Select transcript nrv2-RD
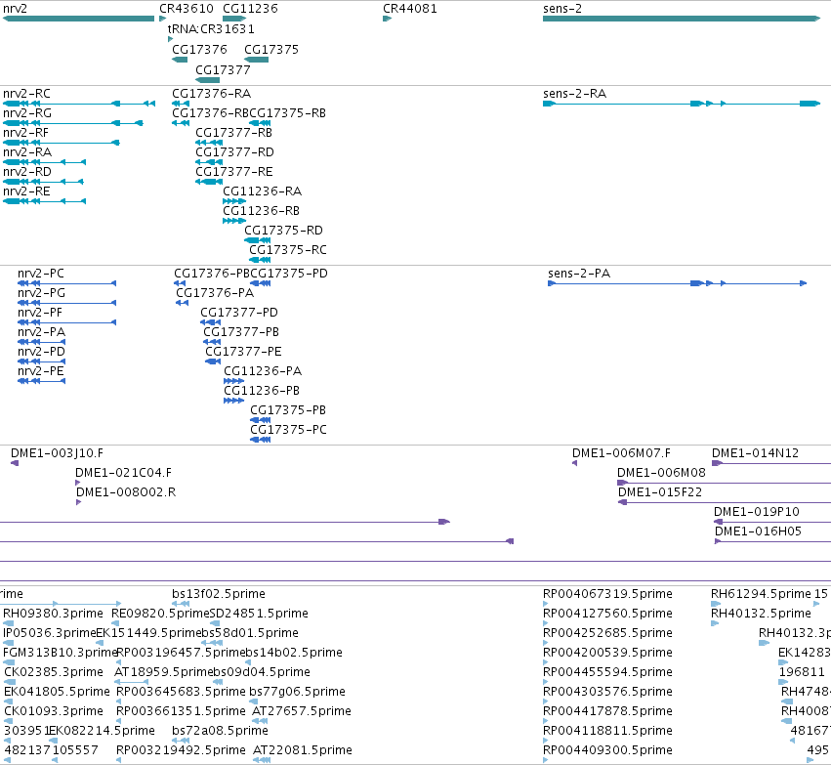Viewport: 831px width, 765px height. [27, 172]
